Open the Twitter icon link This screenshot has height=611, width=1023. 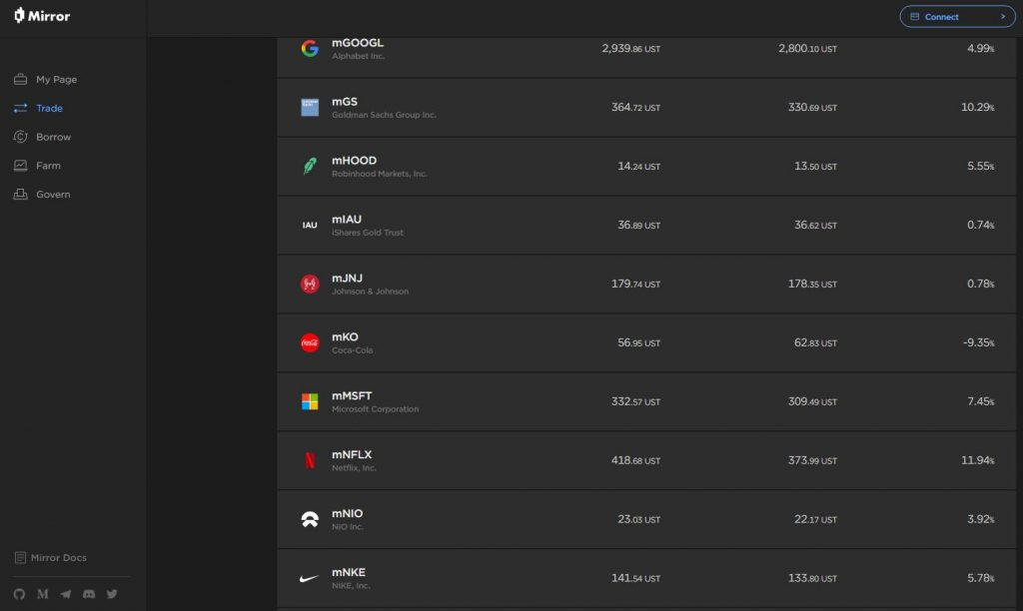(112, 594)
